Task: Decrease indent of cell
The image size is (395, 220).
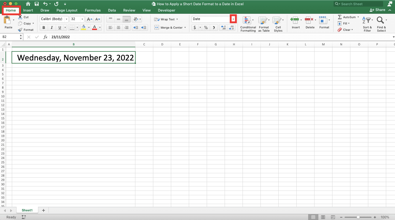Action: point(136,28)
